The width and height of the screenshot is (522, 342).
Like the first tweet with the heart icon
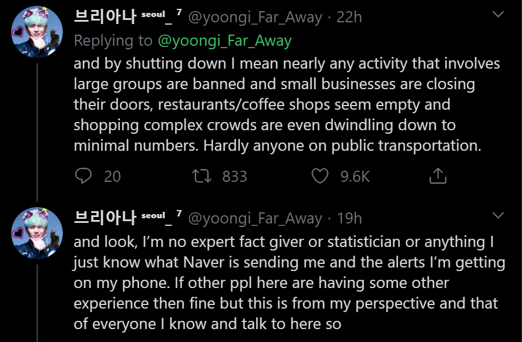320,176
